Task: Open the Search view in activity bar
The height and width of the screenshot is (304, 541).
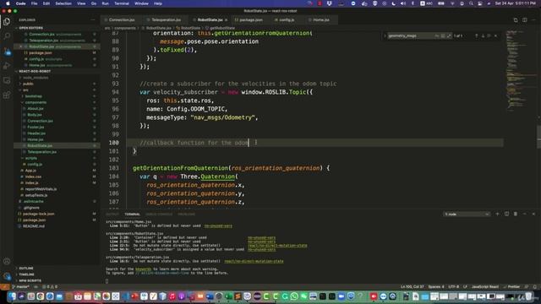Action: (7, 35)
